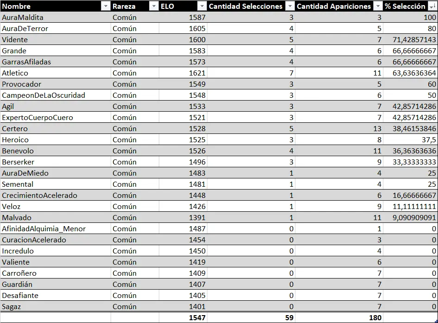
Task: Select the CampeonDeLaOscuridad cell
Action: click(56, 95)
